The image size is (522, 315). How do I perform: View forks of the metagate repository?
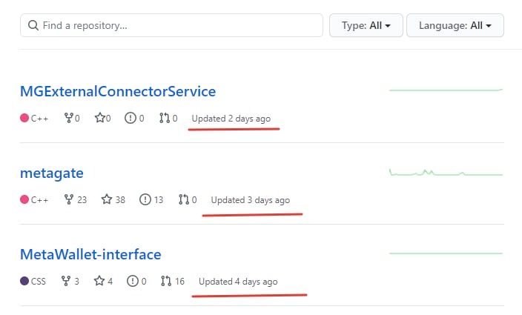click(75, 199)
